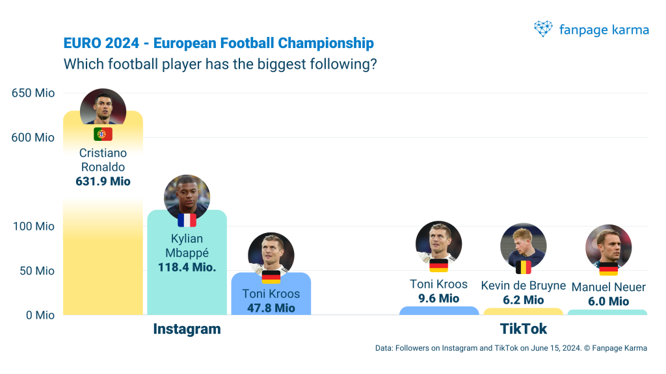The height and width of the screenshot is (374, 666).
Task: Click the Portugal flag under Ronaldo's photo
Action: coord(103,134)
